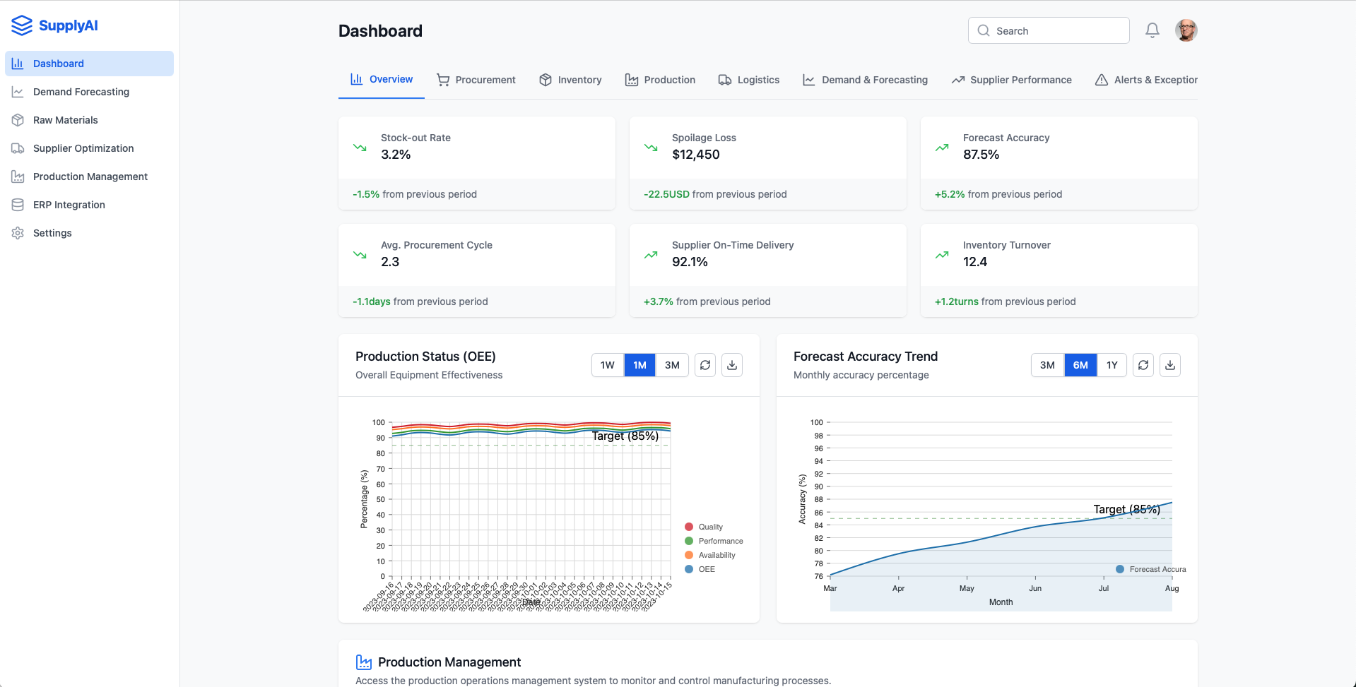Viewport: 1356px width, 687px height.
Task: Refresh the Production Status OEE chart
Action: click(x=704, y=365)
